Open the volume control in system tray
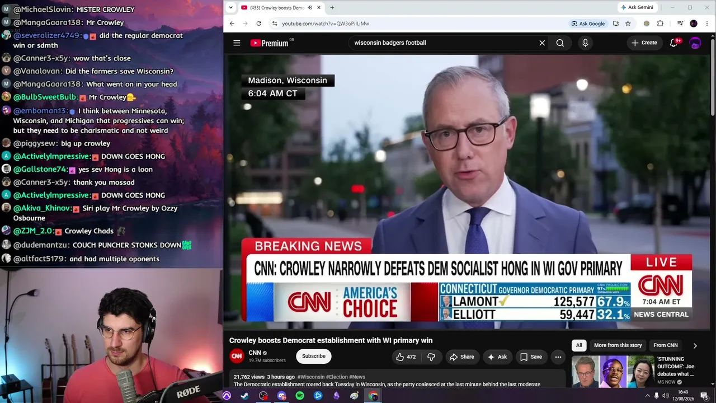This screenshot has width=716, height=403. coord(665,396)
